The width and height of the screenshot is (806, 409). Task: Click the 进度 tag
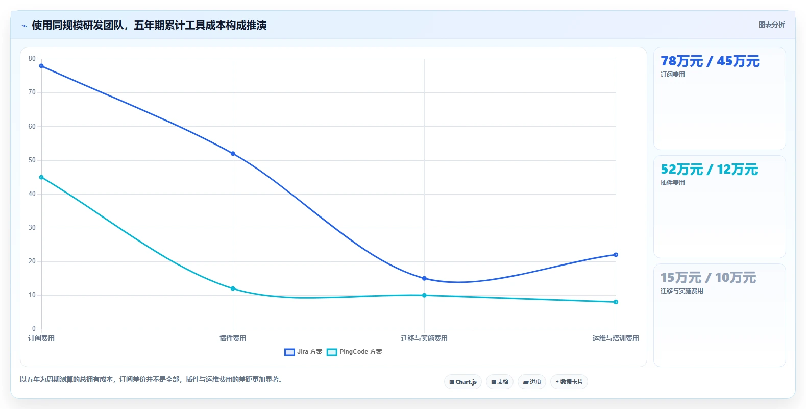(x=532, y=382)
